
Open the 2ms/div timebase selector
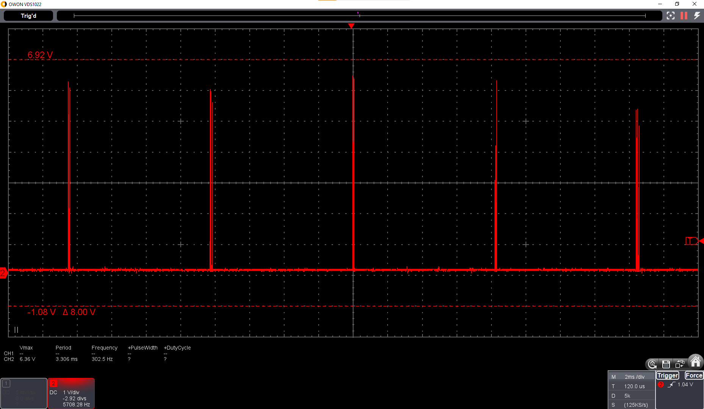coord(635,376)
